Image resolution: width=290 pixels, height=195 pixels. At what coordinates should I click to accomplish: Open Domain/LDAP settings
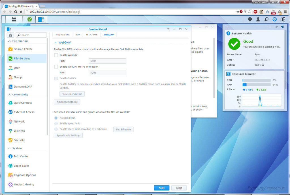27,87
